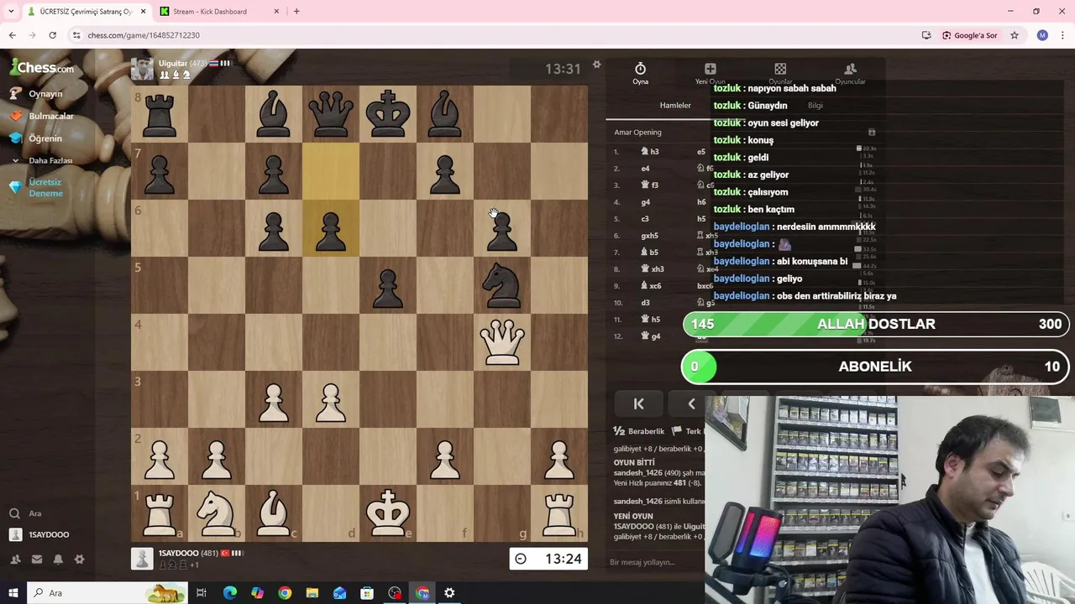Click Windows taskbar Ara search box
This screenshot has width=1075, height=604.
(x=107, y=593)
